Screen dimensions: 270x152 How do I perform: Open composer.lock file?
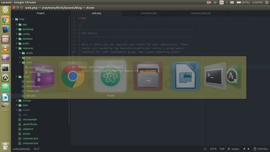click(30, 143)
